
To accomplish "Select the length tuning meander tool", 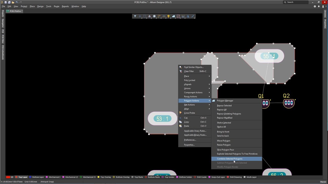I will [x=164, y=16].
